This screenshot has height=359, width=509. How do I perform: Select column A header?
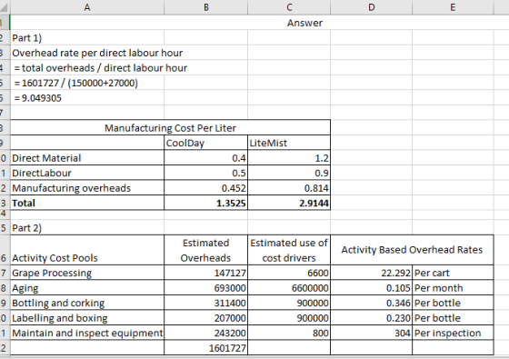[87, 7]
